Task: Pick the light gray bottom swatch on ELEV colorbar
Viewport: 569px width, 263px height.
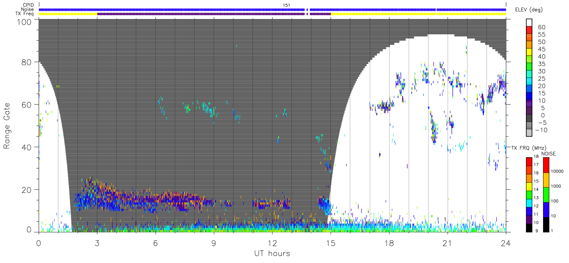Action: click(x=530, y=134)
